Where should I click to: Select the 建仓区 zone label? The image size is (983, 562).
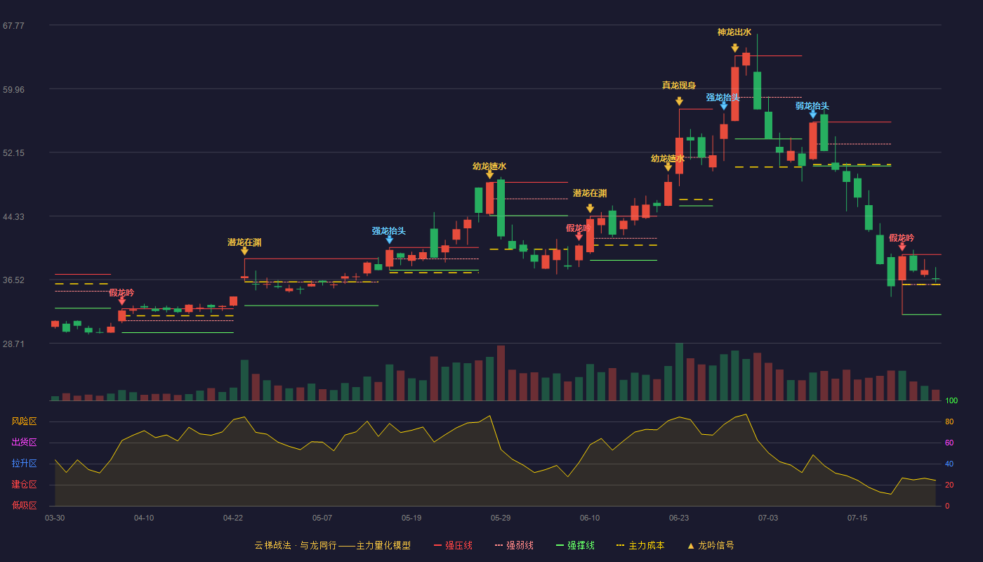24,485
